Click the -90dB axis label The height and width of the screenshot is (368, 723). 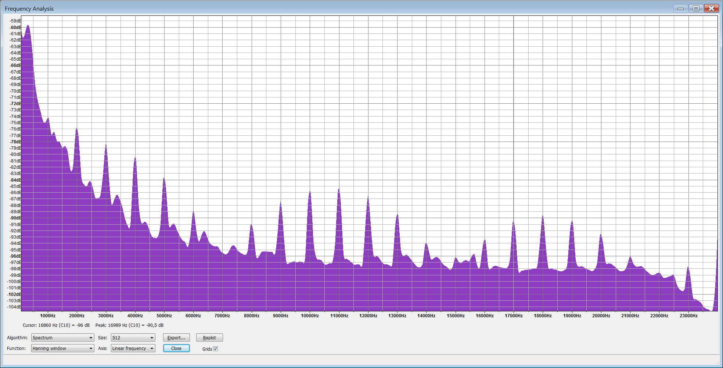click(x=15, y=218)
